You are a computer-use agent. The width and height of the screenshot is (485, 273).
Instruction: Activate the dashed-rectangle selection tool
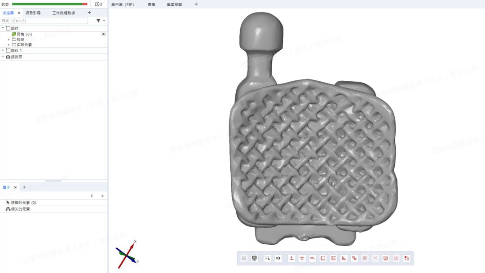[268, 258]
